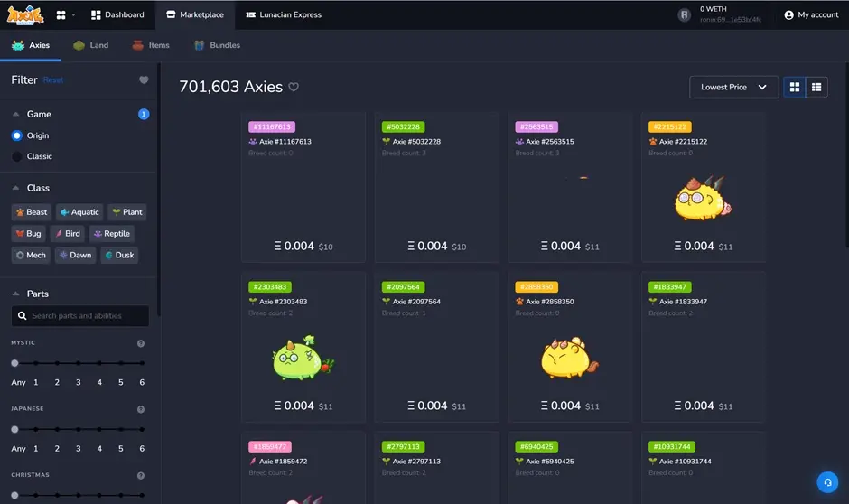Open the support chat headset button

[827, 482]
